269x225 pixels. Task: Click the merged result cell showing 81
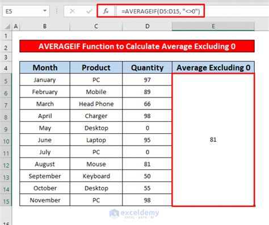[x=213, y=139]
